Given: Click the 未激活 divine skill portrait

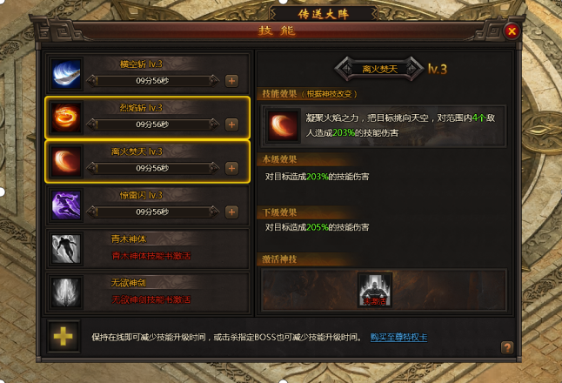Looking at the screenshot, I should pos(375,290).
